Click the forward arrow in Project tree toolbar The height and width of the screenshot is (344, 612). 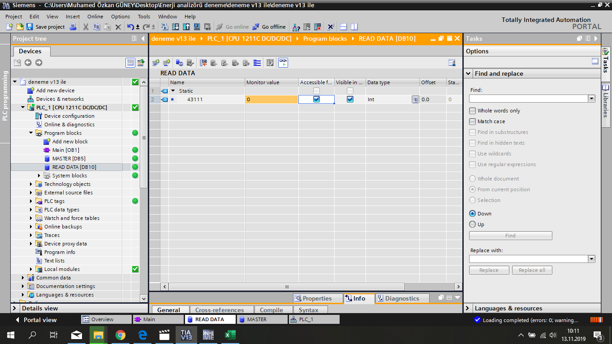[39, 63]
